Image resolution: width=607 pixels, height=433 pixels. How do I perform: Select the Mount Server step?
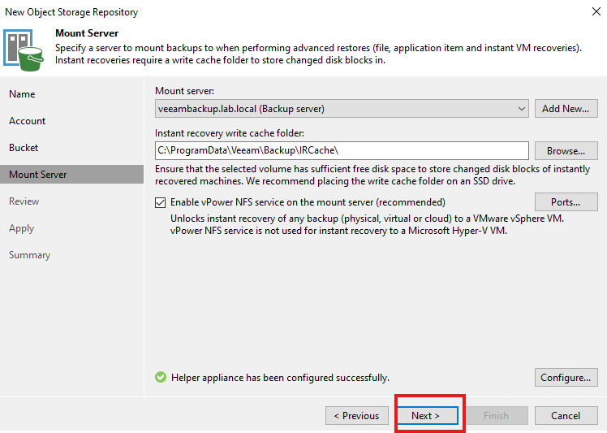pos(38,175)
